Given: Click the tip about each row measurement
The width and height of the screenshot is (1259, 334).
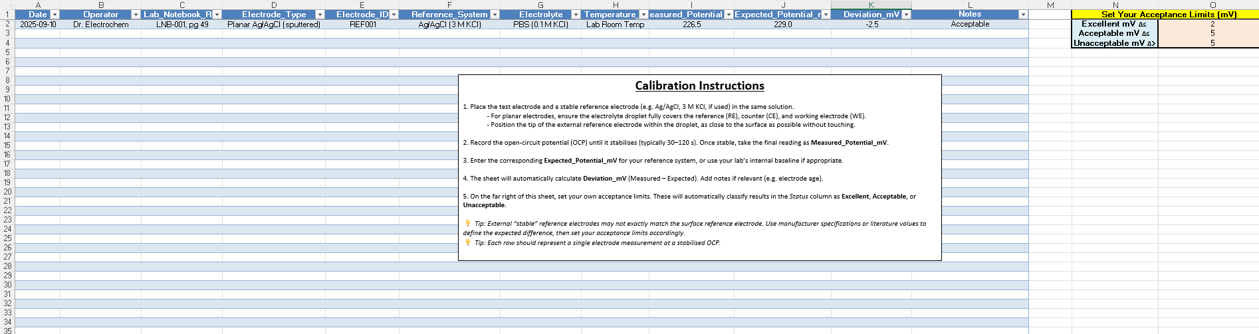Looking at the screenshot, I should pyautogui.click(x=592, y=243).
